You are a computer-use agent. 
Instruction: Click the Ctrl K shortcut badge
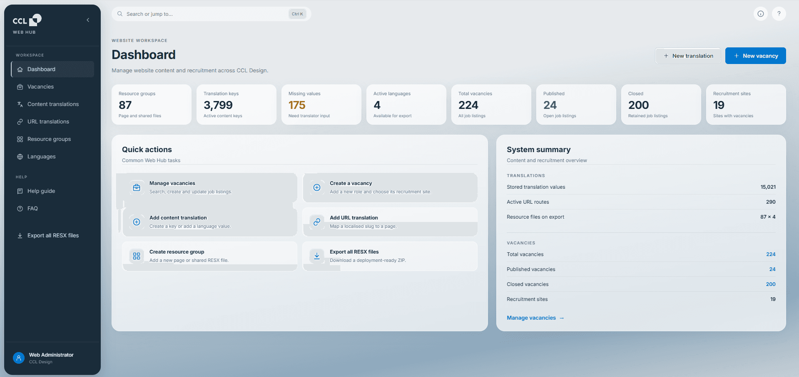click(297, 14)
